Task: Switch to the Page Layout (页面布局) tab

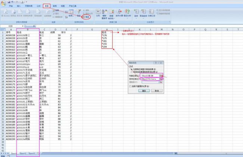Action: point(29,6)
